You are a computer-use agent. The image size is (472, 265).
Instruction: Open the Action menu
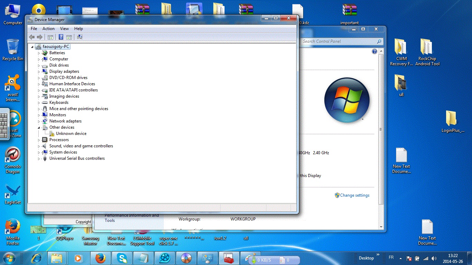[x=48, y=29]
